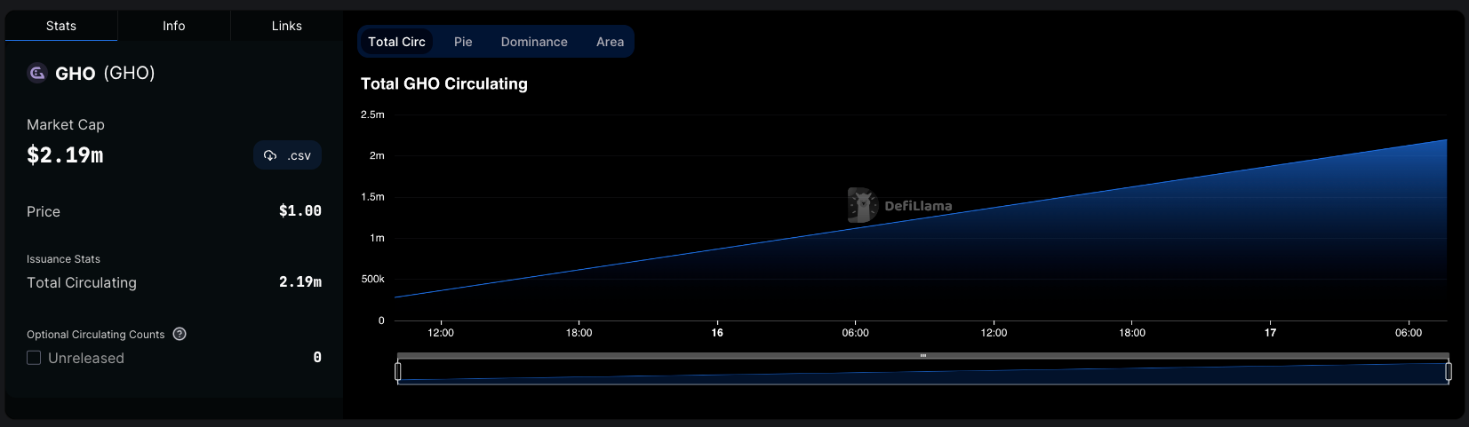Click the x-axis date label 16
The height and width of the screenshot is (427, 1469).
[x=717, y=333]
